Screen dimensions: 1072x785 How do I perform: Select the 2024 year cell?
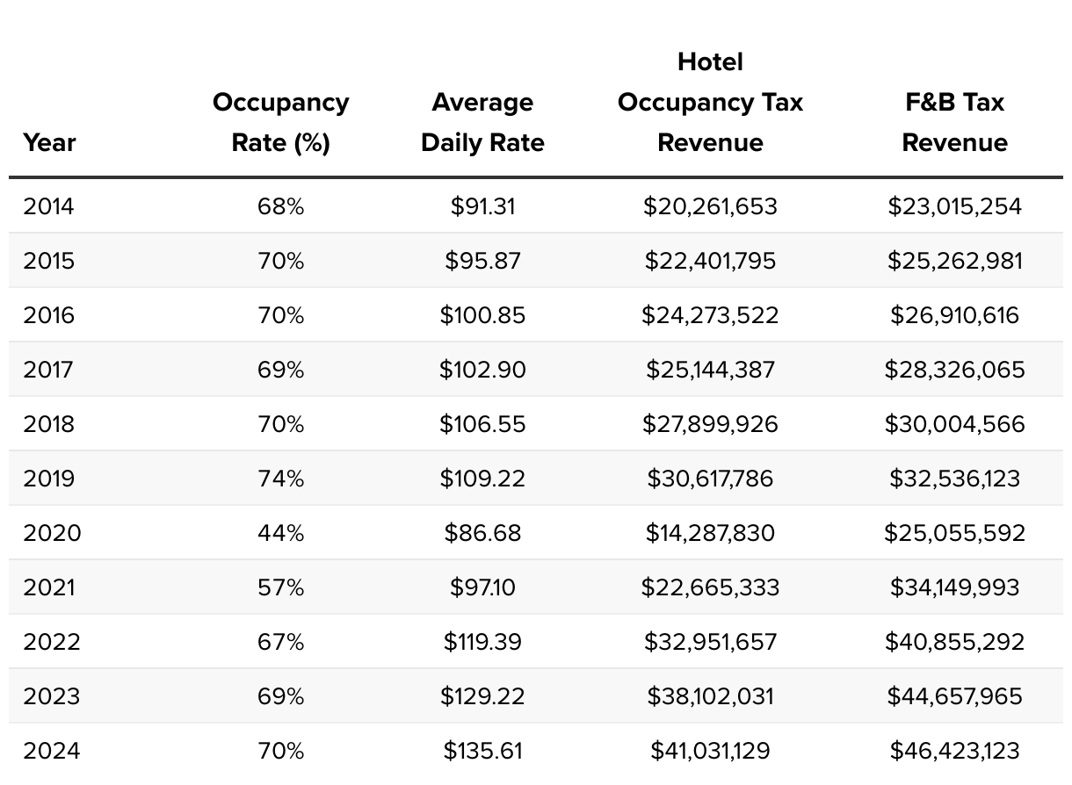[x=51, y=751]
